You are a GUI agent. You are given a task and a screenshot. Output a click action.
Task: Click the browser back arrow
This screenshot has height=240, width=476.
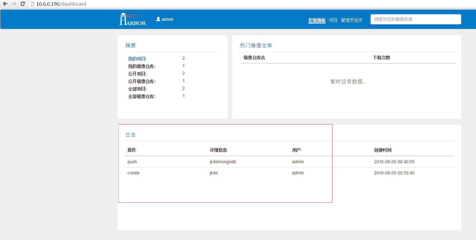5,4
